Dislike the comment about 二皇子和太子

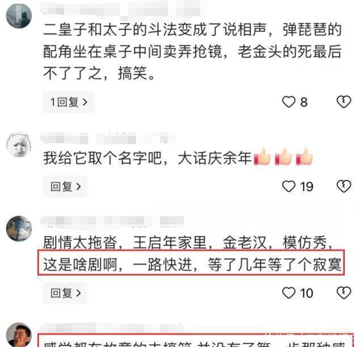click(344, 102)
